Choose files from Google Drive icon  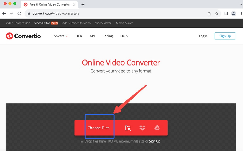pos(157,128)
